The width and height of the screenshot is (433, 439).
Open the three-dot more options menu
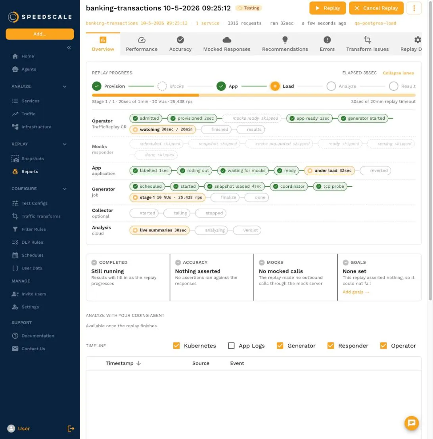(x=414, y=8)
